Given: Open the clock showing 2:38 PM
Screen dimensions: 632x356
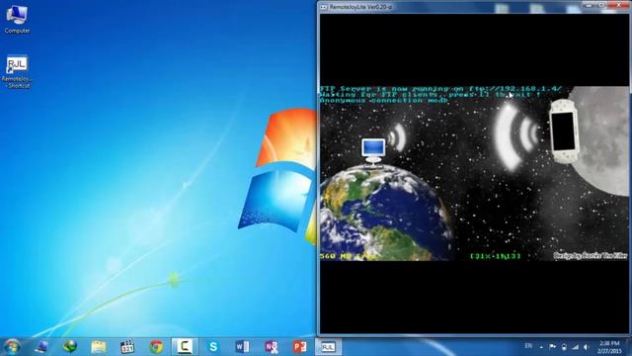Looking at the screenshot, I should click(x=610, y=347).
